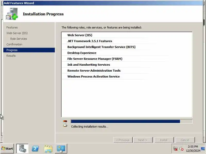
Task: Select the Confirmation wizard step
Action: (x=14, y=44)
